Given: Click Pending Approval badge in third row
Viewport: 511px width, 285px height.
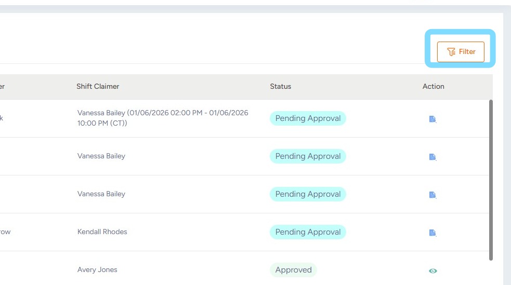Looking at the screenshot, I should [308, 194].
